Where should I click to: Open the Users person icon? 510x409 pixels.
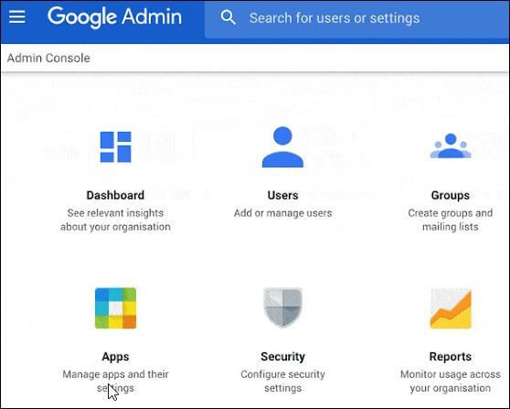pos(282,147)
